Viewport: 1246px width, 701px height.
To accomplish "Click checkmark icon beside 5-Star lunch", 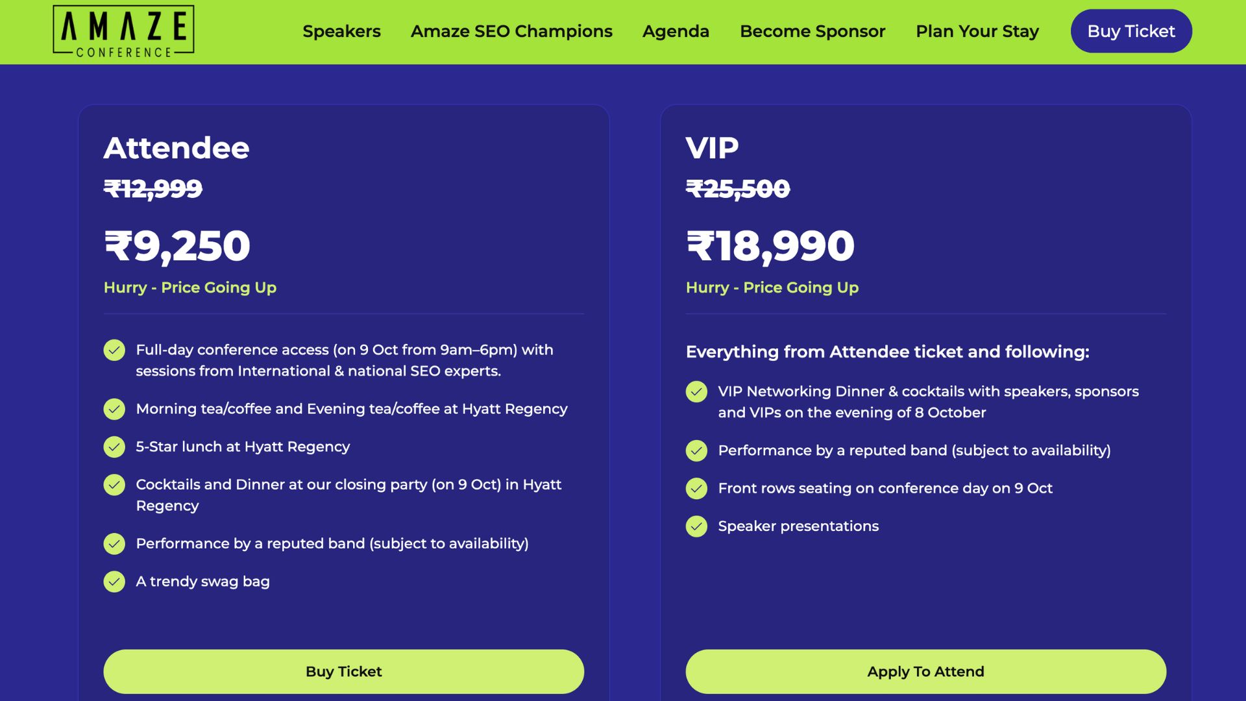I will tap(114, 447).
